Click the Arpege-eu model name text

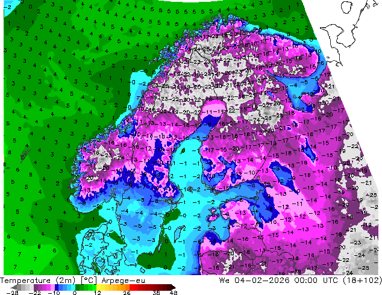pyautogui.click(x=124, y=280)
